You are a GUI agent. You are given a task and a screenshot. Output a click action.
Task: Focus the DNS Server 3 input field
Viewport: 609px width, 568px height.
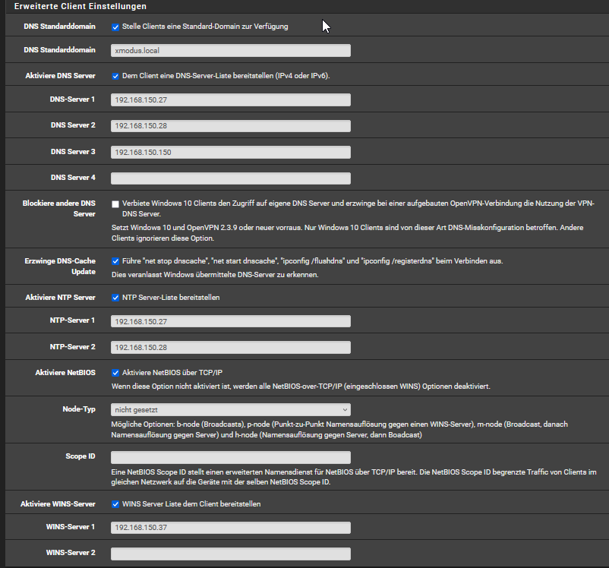[x=231, y=153]
